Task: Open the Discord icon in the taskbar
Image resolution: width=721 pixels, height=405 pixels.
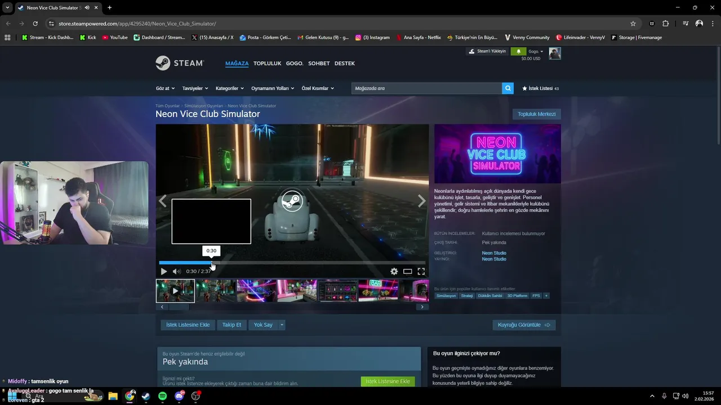Action: (179, 396)
